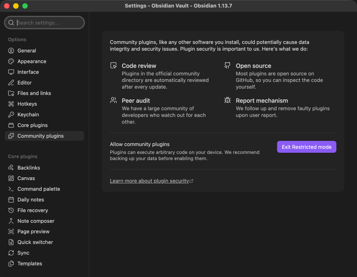This screenshot has width=357, height=277.
Task: Open the Interface settings tab
Action: coord(44,72)
